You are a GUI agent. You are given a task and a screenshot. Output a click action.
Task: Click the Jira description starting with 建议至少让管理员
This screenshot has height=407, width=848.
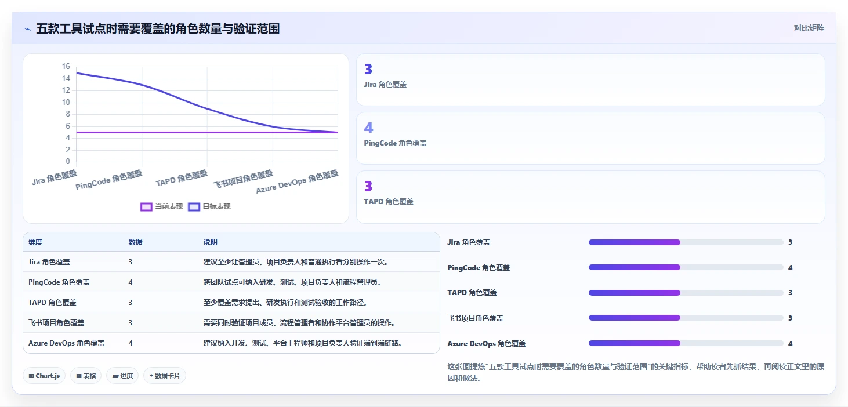point(296,262)
